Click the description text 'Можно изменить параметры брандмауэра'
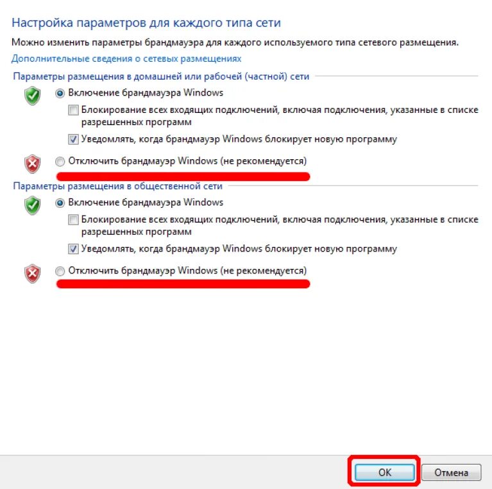This screenshot has height=489, width=492. click(235, 42)
